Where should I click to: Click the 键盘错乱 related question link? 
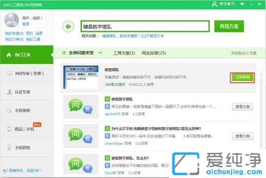point(109,36)
